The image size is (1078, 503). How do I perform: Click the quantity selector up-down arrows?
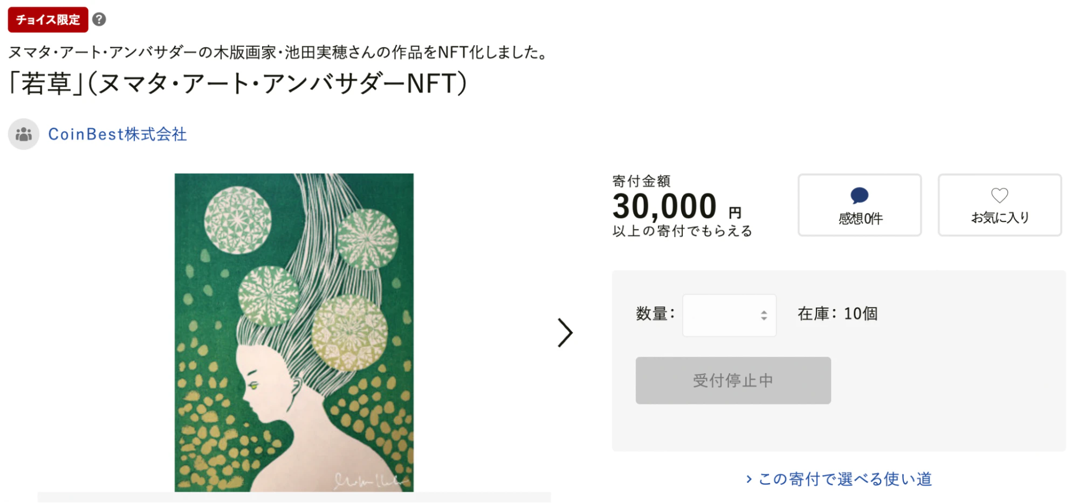click(764, 315)
